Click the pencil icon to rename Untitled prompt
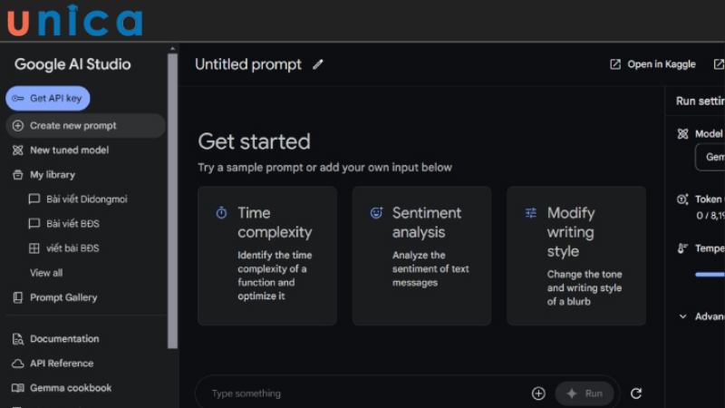Viewport: 725px width, 408px height. coord(317,64)
